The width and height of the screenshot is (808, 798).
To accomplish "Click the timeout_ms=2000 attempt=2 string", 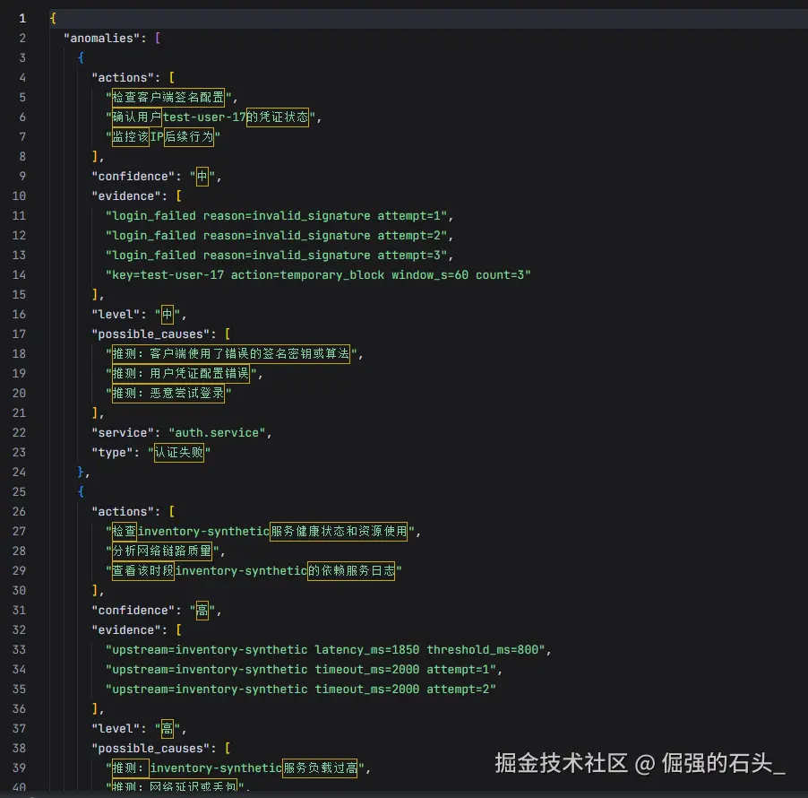I will 301,690.
